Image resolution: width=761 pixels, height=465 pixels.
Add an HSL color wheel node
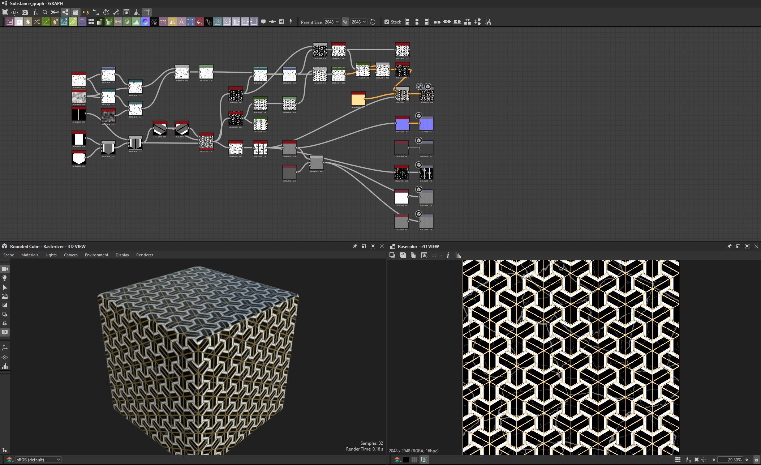click(x=145, y=22)
